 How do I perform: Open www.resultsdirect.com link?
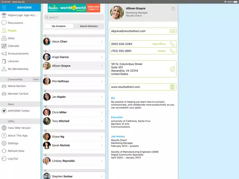point(126,87)
